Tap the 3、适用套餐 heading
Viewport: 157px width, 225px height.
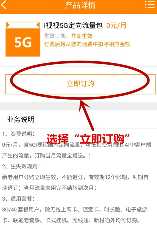pos(18,199)
